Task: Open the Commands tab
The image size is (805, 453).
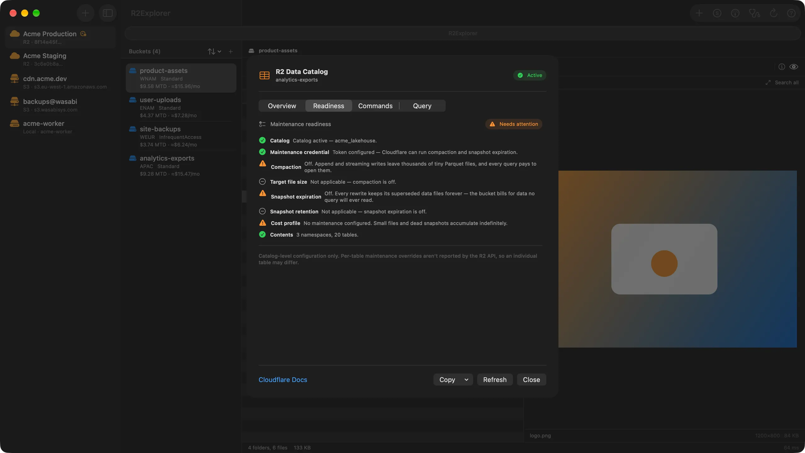Action: pyautogui.click(x=375, y=106)
